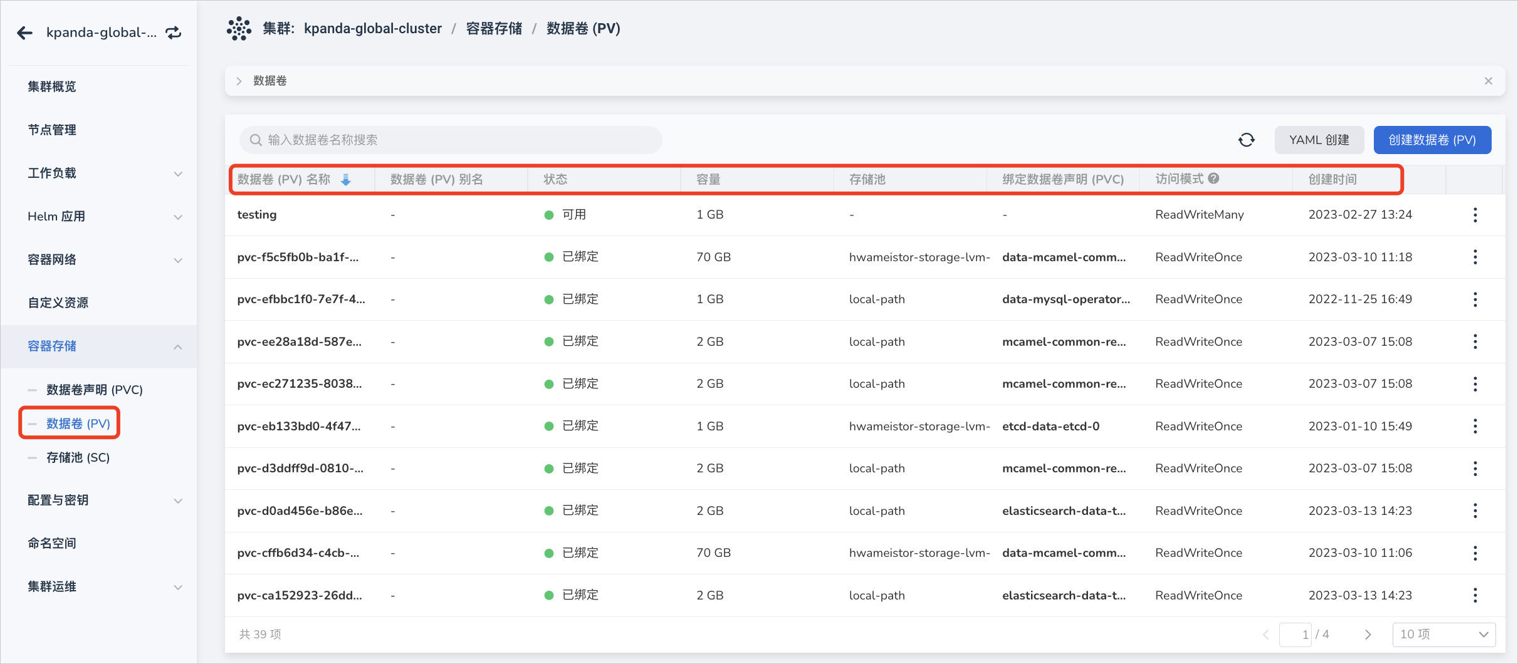The width and height of the screenshot is (1518, 664).
Task: Expand the 数据卷 info banner chevron
Action: [239, 81]
